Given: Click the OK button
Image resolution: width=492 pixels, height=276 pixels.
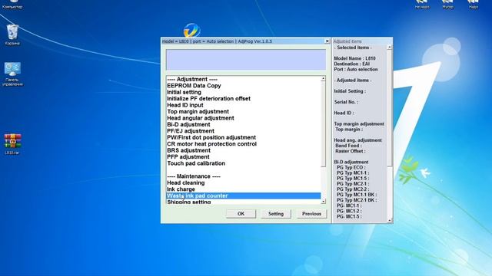Looking at the screenshot, I should [x=241, y=214].
